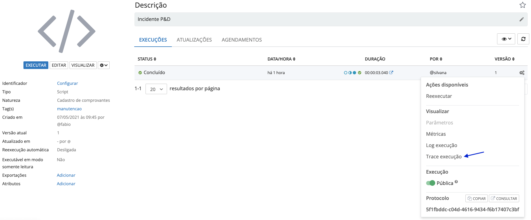Click the EXECUTAR button

coord(36,65)
